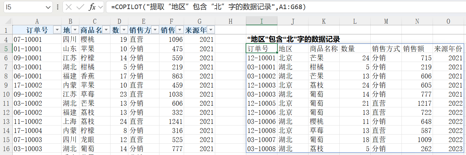466x155 pixels.
Task: Open Insert Function via fx icon
Action: (x=92, y=7)
